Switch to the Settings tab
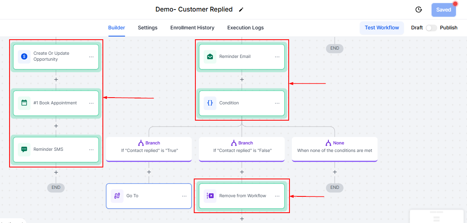This screenshot has width=467, height=223. [147, 28]
